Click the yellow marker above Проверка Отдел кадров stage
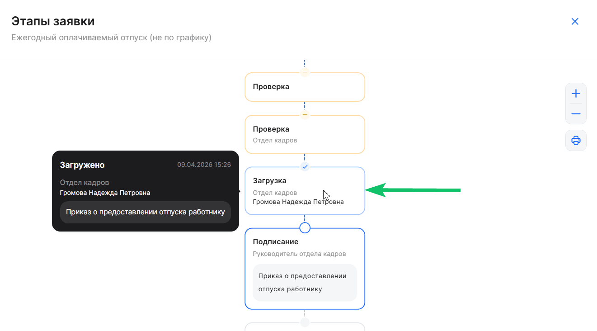 [305, 114]
